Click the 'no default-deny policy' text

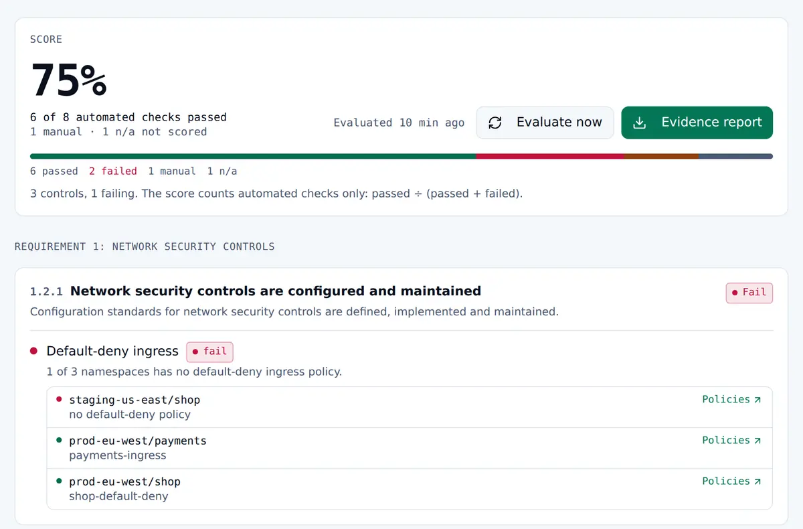click(x=130, y=414)
